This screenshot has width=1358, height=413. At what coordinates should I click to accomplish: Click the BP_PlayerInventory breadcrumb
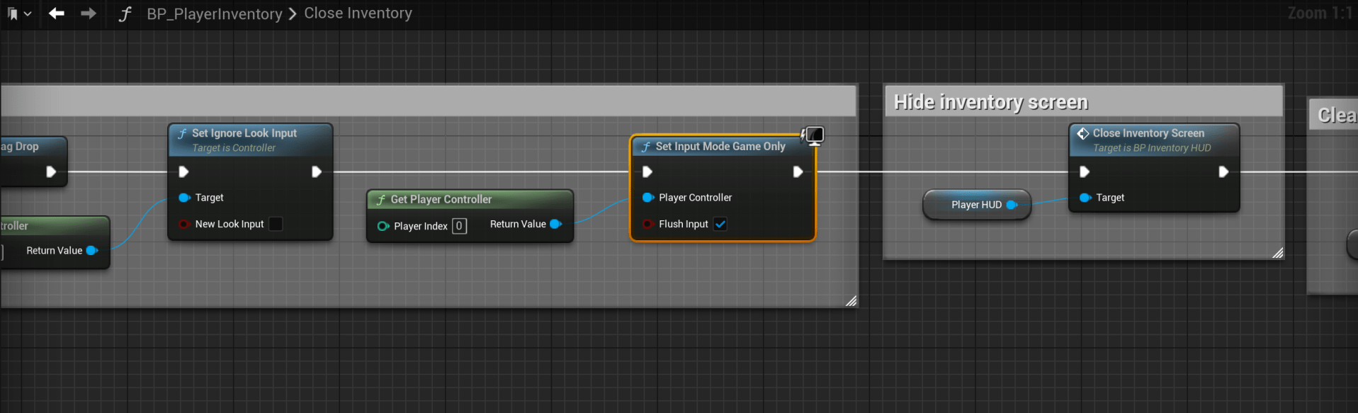point(214,14)
